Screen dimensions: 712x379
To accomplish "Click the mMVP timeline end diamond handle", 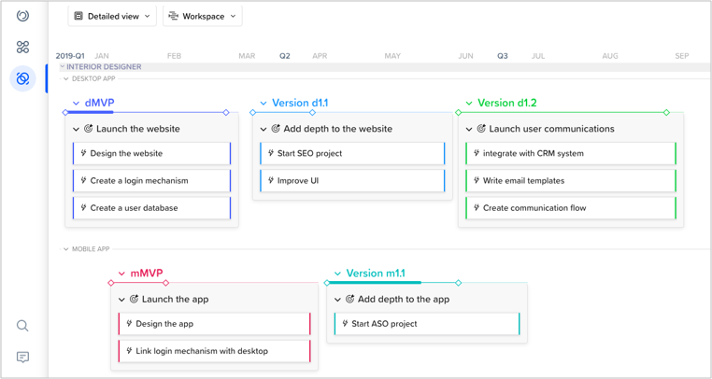I will pyautogui.click(x=166, y=283).
